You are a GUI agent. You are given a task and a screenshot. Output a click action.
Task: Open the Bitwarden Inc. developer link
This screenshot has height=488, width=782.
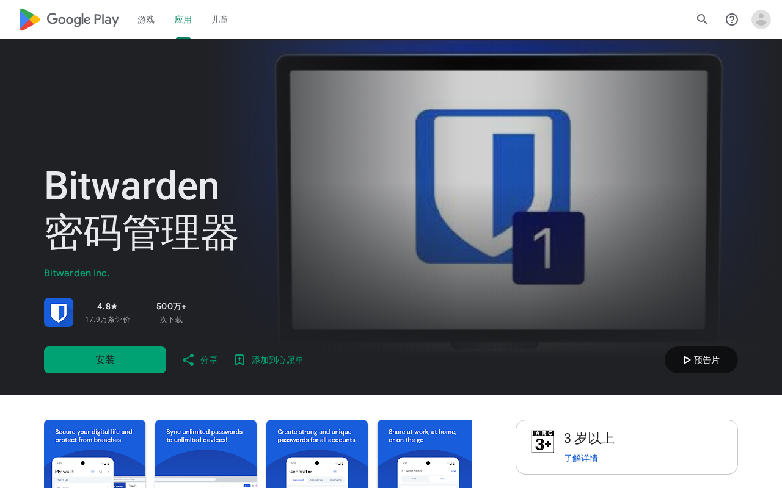pos(77,273)
